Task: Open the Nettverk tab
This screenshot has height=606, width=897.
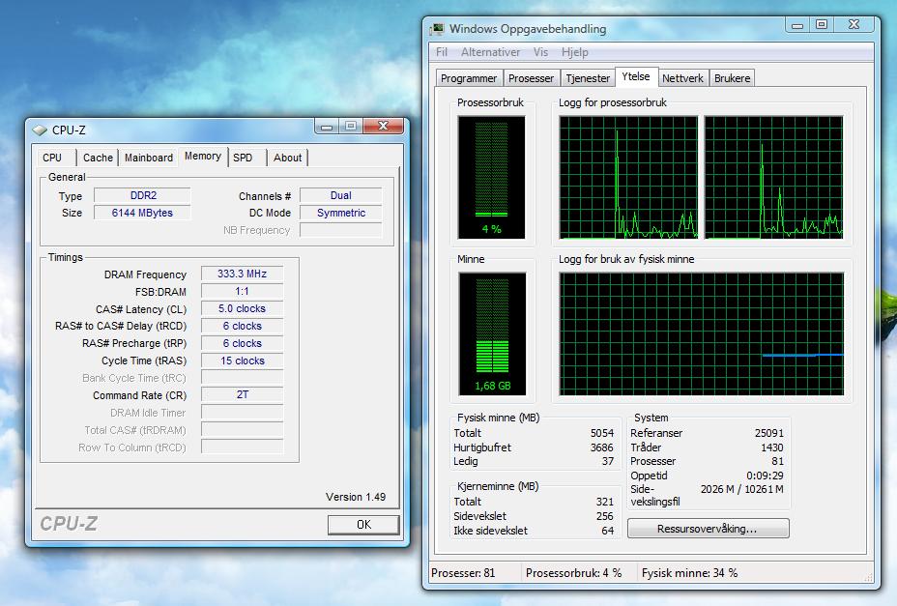Action: pos(682,78)
